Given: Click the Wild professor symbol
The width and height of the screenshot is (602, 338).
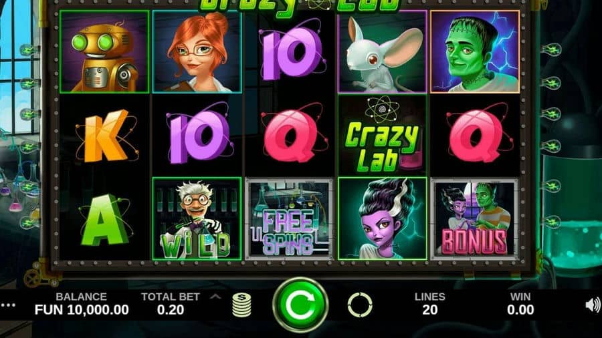Looking at the screenshot, I should [197, 219].
